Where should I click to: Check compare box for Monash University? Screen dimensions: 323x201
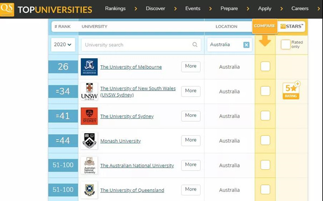[265, 141]
